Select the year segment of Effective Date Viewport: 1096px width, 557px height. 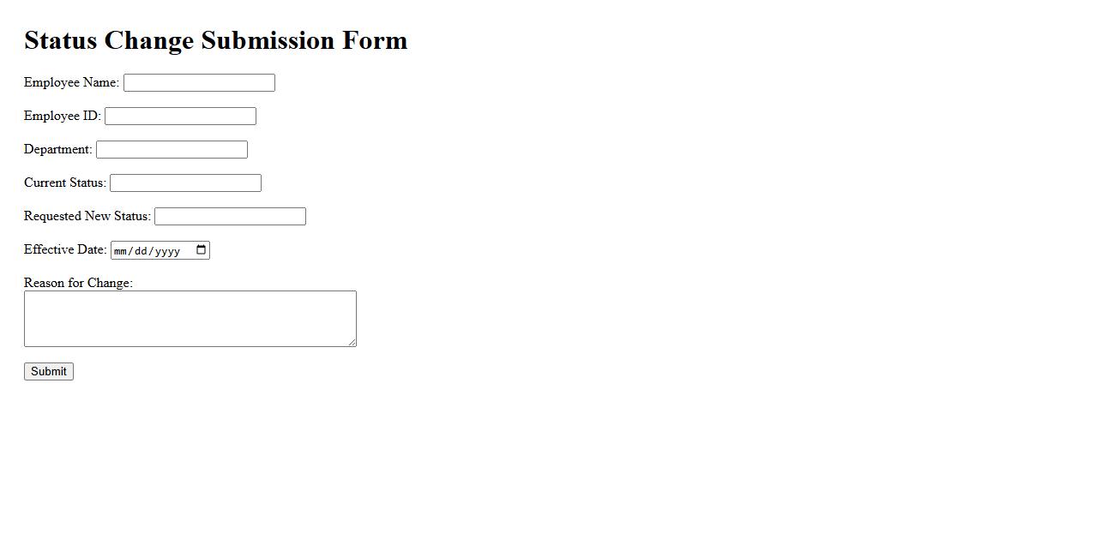tap(166, 251)
